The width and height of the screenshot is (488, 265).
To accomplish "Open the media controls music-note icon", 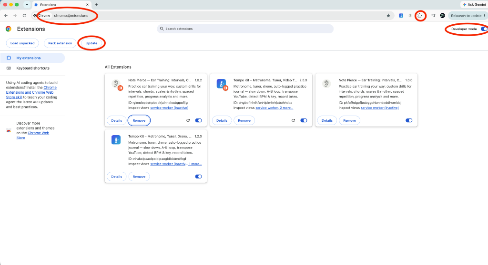I will 433,16.
